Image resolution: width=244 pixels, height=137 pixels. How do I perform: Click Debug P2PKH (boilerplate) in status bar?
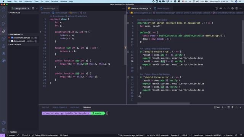pyautogui.click(x=45, y=135)
